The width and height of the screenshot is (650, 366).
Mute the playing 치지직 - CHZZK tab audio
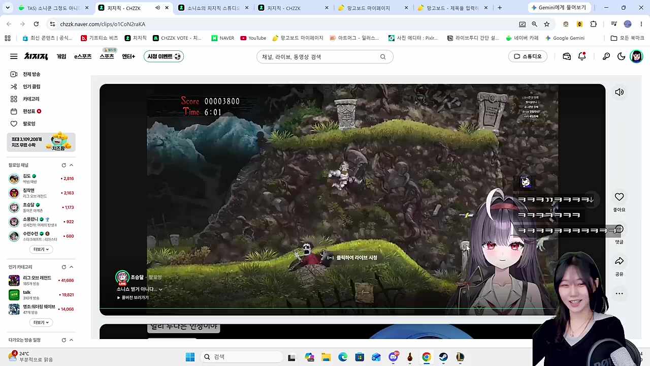157,8
